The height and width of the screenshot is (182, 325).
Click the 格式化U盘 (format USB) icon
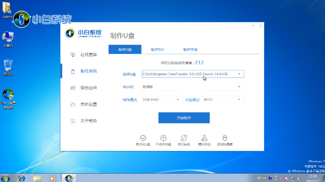143,138
